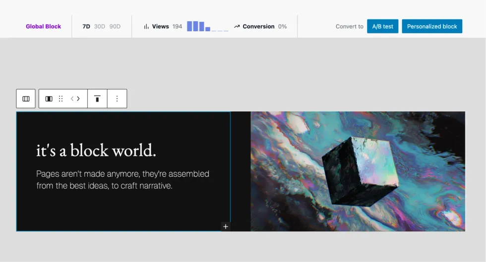486x262 pixels.
Task: Convert to Personalized block
Action: (432, 27)
